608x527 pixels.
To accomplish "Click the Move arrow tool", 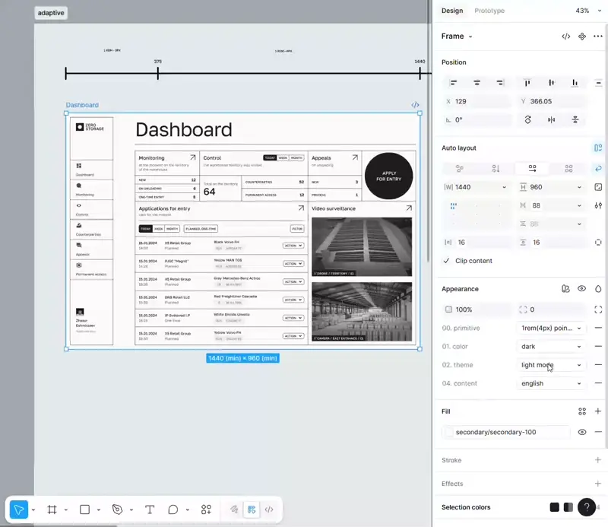I will pyautogui.click(x=19, y=510).
